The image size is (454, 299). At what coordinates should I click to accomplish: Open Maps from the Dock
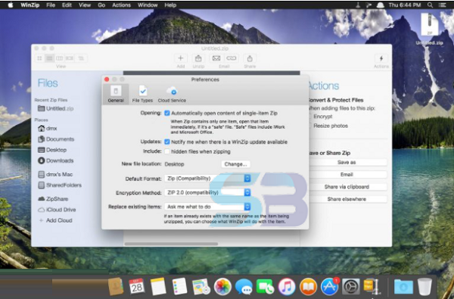pyautogui.click(x=201, y=287)
